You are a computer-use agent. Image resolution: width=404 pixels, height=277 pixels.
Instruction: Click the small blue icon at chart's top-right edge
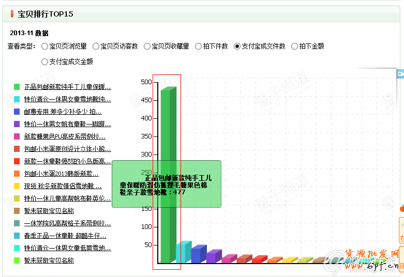pyautogui.click(x=400, y=74)
